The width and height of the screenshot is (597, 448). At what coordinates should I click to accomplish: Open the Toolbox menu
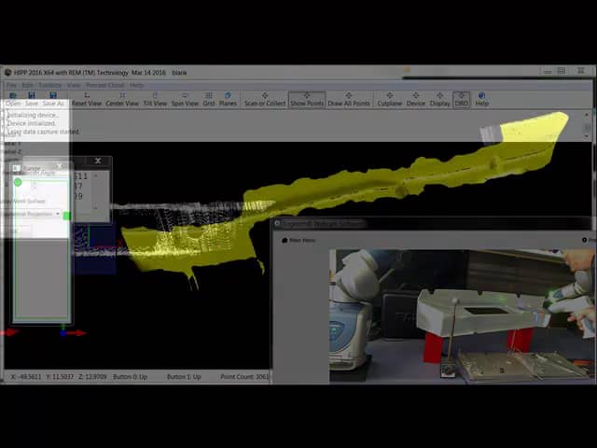[x=50, y=85]
